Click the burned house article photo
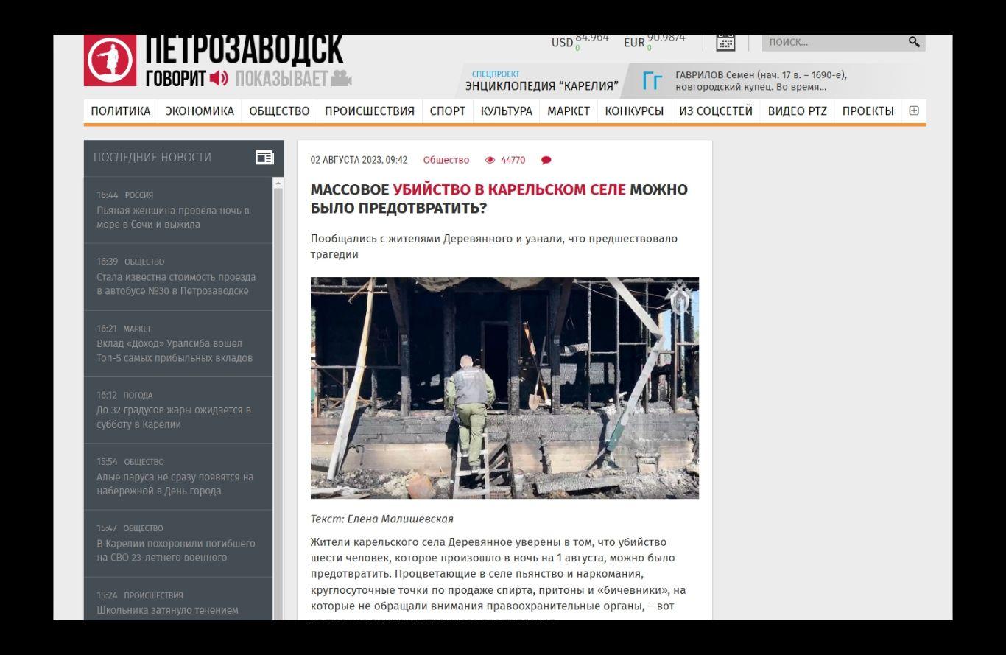 click(504, 388)
